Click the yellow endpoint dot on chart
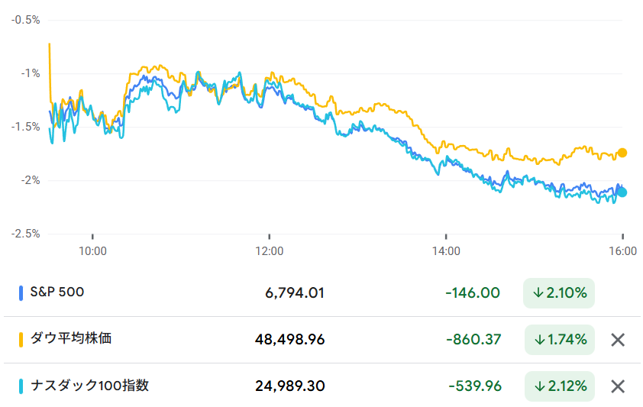The image size is (643, 407). (x=622, y=153)
